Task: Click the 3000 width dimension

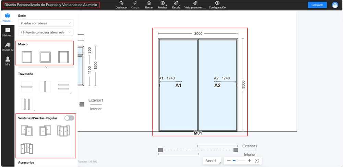Action: click(x=198, y=34)
